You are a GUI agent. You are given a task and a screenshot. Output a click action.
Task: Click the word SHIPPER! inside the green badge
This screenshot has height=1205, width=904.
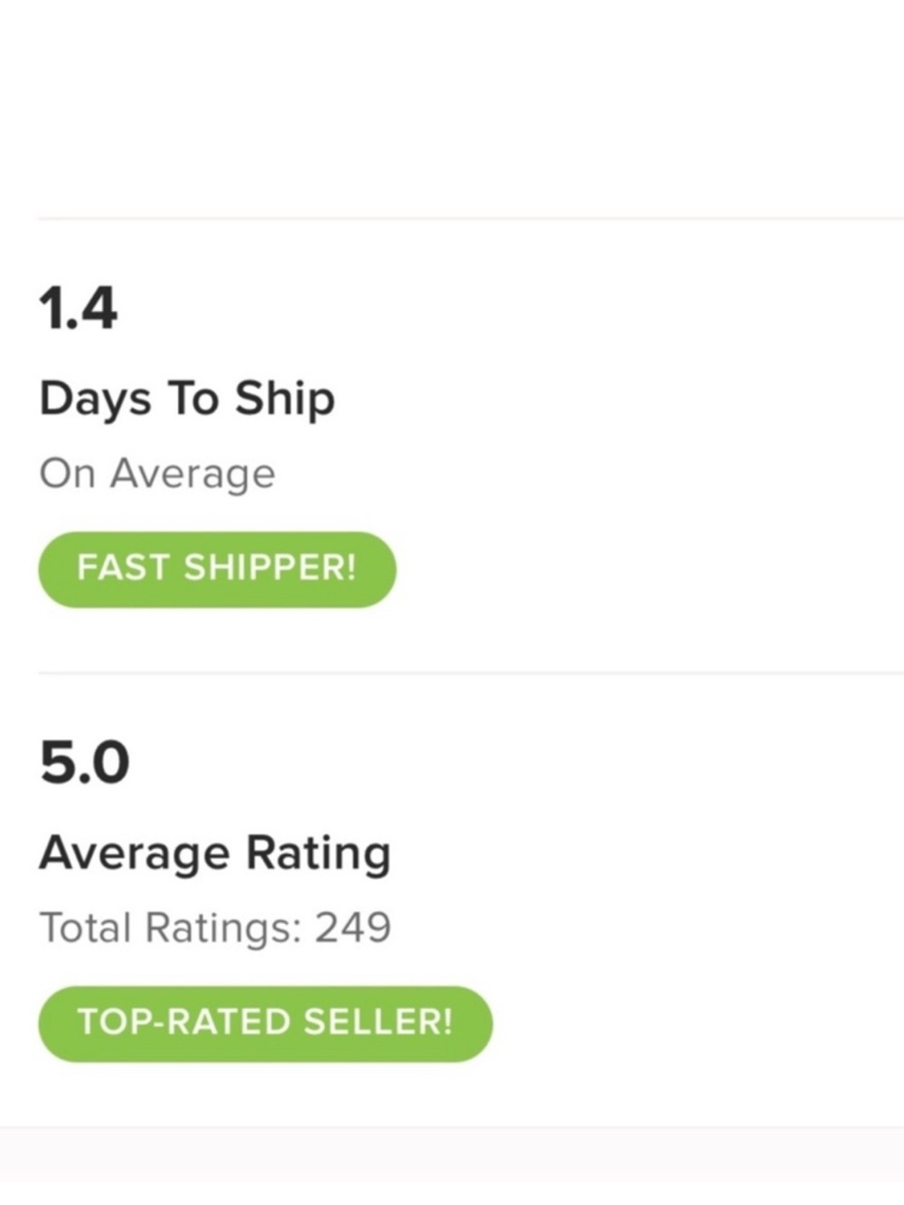pos(270,568)
